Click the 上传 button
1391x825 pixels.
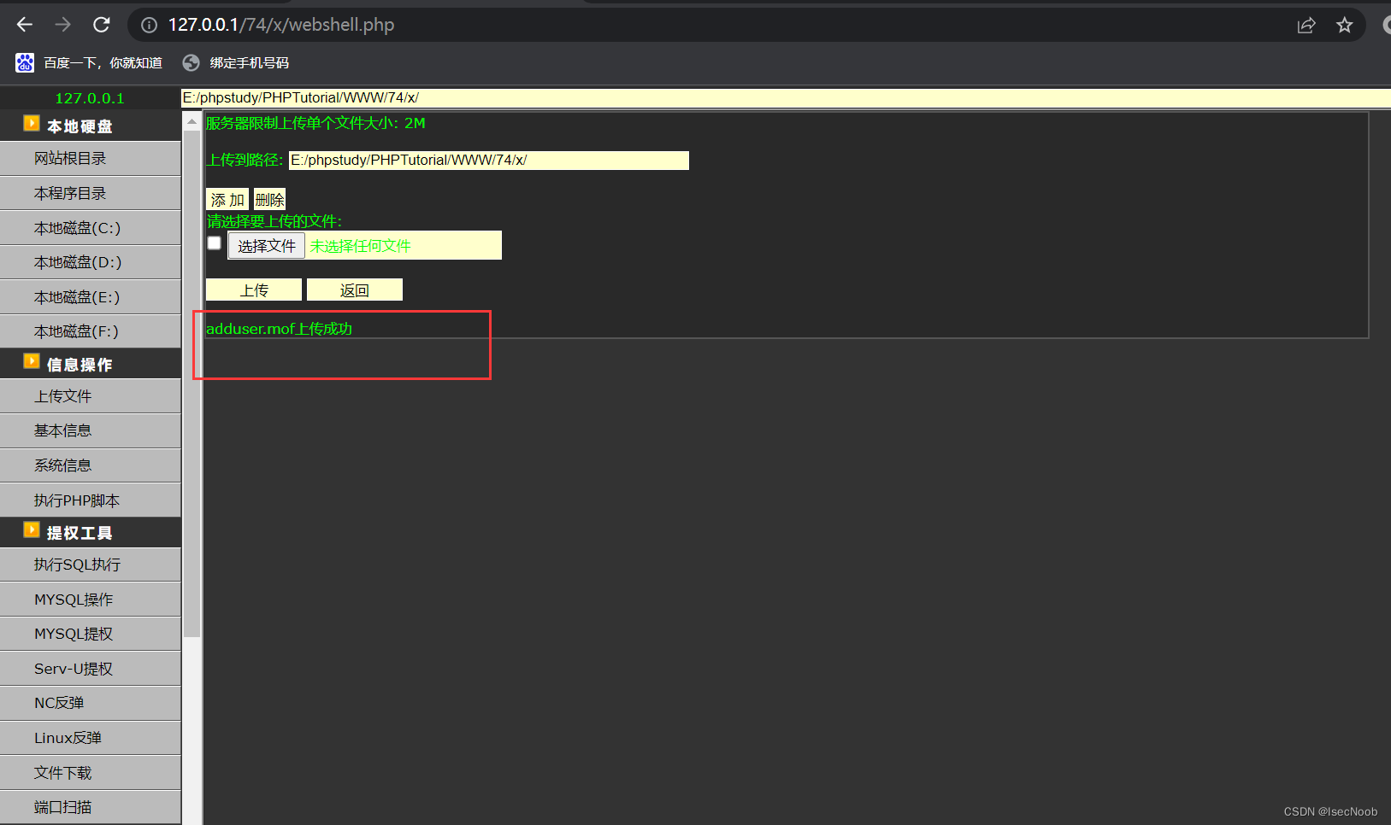(254, 290)
